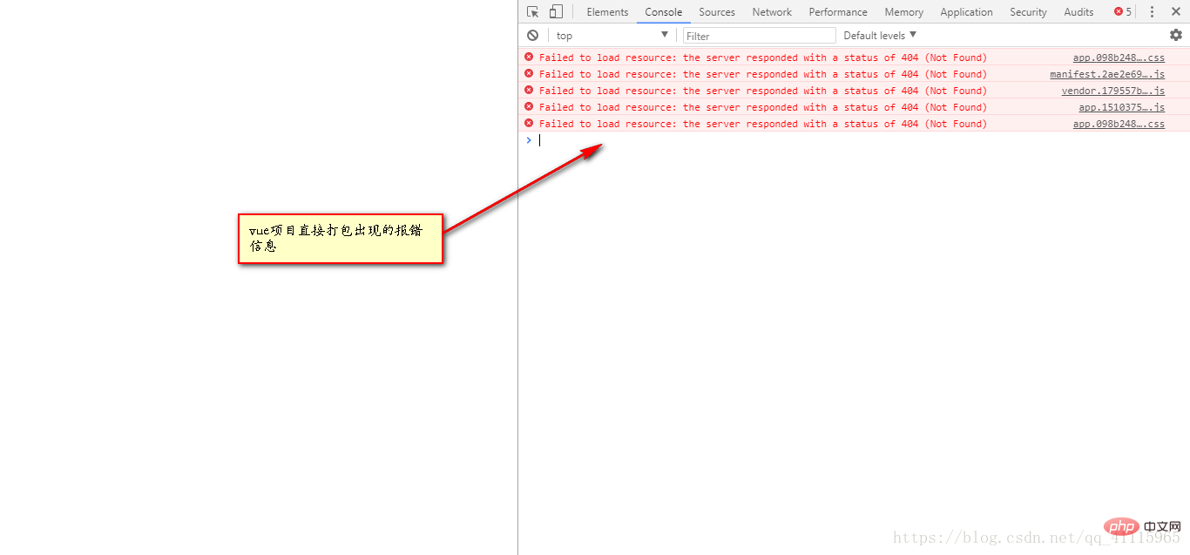The height and width of the screenshot is (555, 1190).
Task: Open the app.1510375….js source link
Action: pos(1121,107)
